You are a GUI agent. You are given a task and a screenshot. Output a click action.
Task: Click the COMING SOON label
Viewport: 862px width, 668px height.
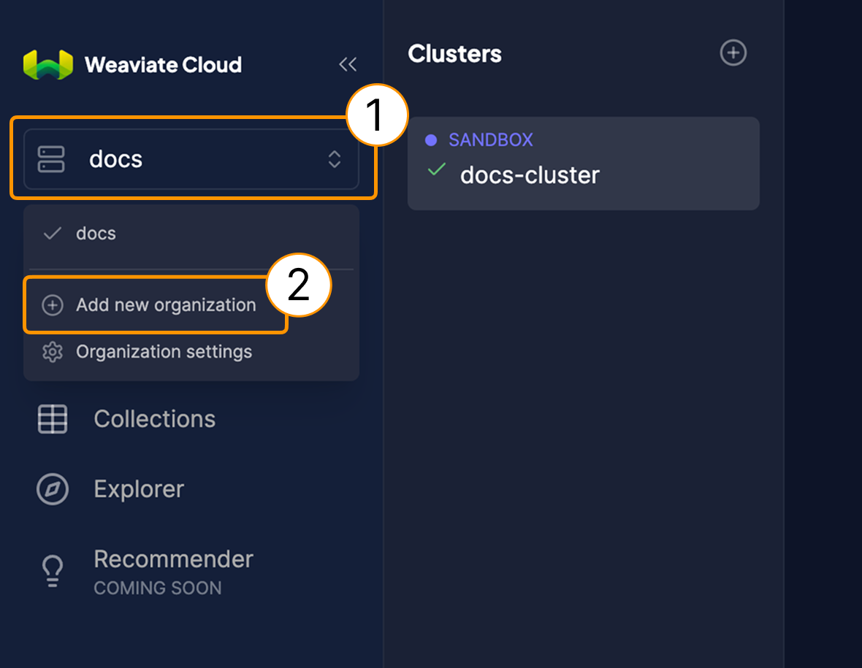158,588
